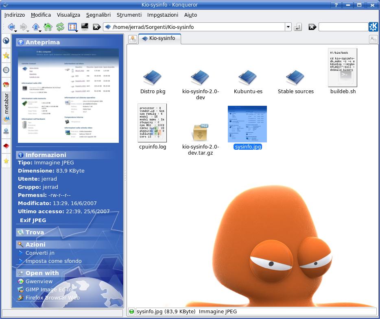Open the address bar history dropdown
380x319 pixels.
click(x=288, y=27)
